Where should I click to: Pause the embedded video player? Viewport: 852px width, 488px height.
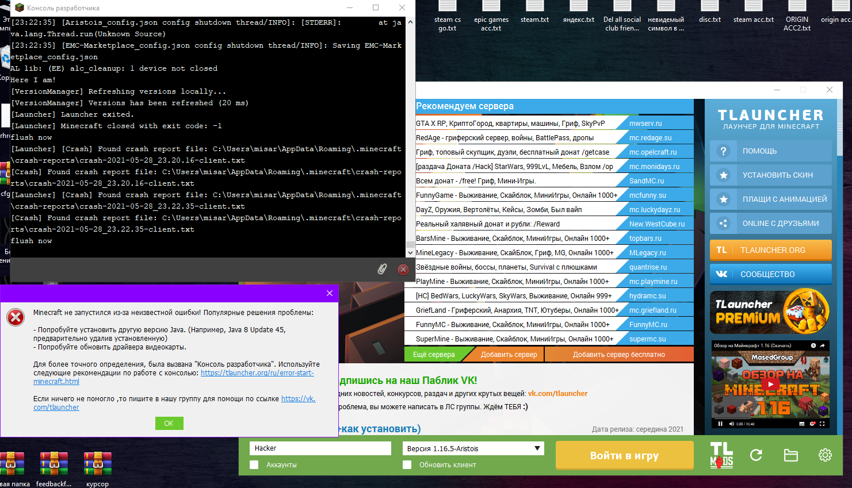click(x=720, y=424)
